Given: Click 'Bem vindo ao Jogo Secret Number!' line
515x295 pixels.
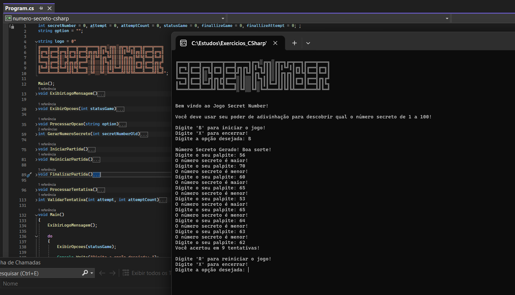Looking at the screenshot, I should click(x=222, y=106).
